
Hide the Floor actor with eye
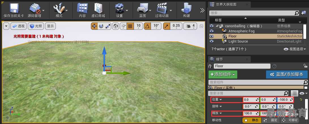(x=212, y=36)
